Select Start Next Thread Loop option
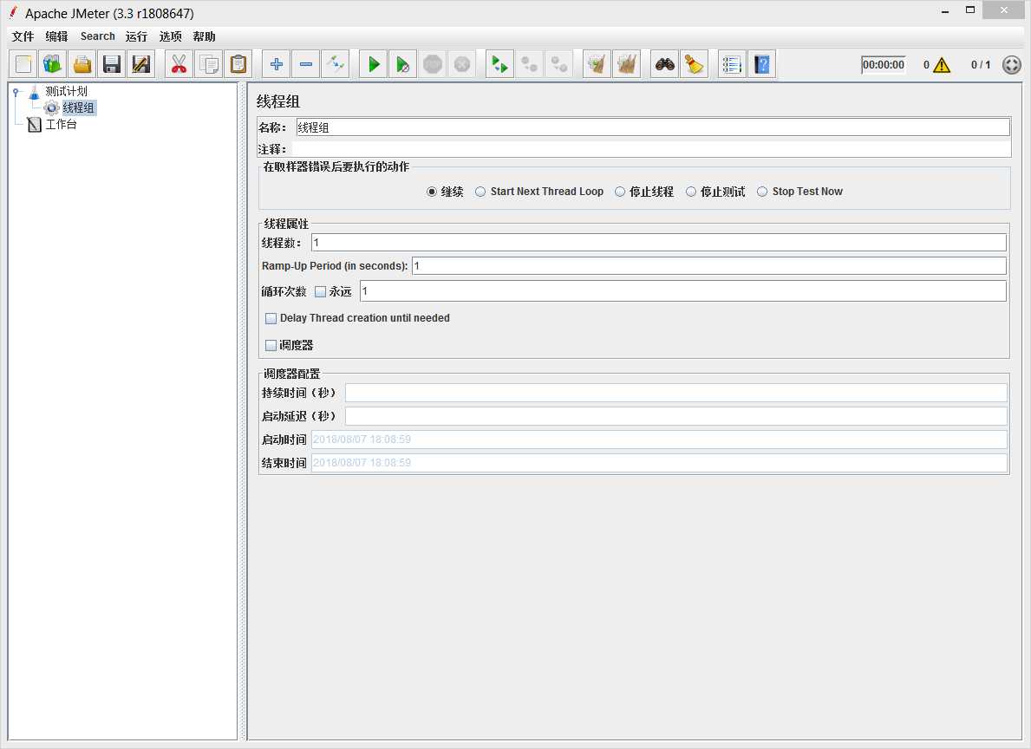Image resolution: width=1031 pixels, height=749 pixels. tap(539, 192)
